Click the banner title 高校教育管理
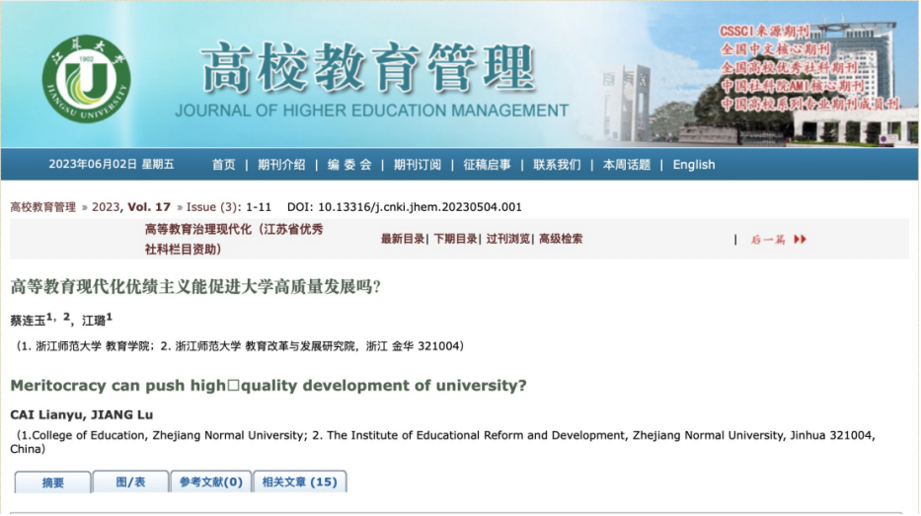The image size is (921, 516). (x=368, y=68)
